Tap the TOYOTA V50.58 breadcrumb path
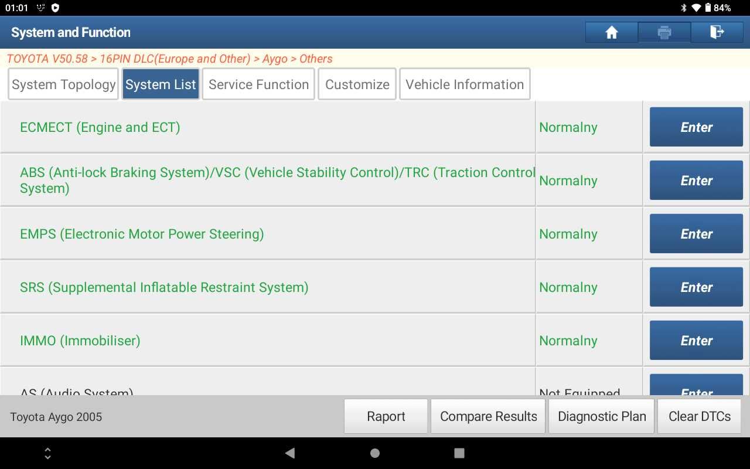750x469 pixels. click(169, 59)
